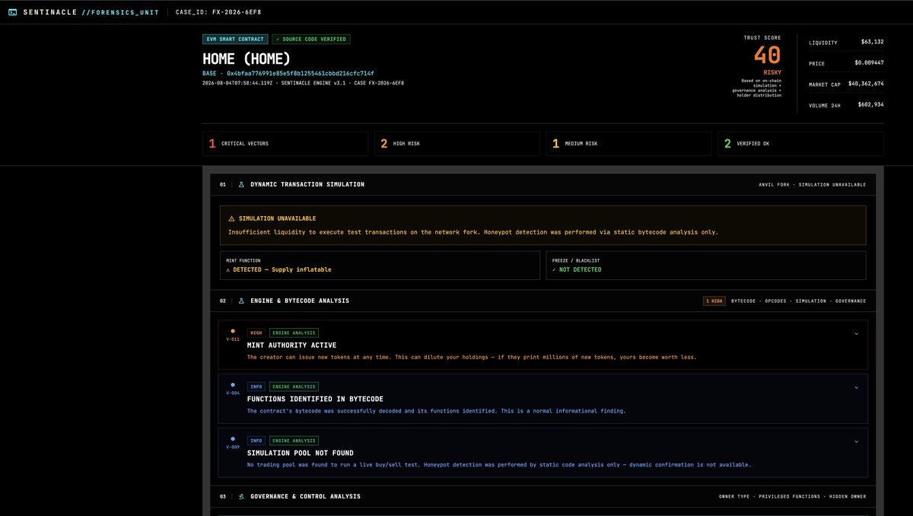Click the blue severity dot above V-004
The image size is (913, 516).
click(233, 385)
